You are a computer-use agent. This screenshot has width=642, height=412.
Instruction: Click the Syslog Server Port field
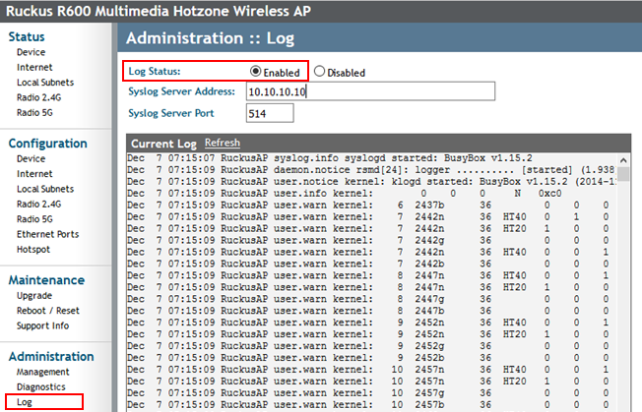coord(270,113)
